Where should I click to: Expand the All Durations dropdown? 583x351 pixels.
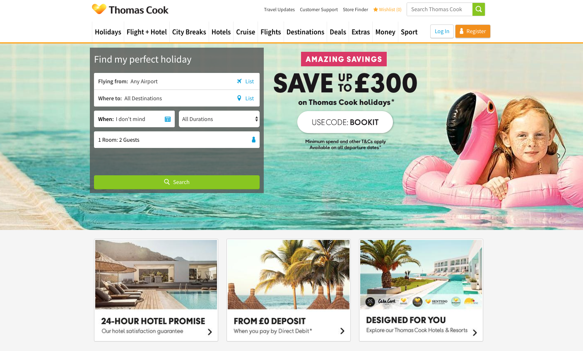click(219, 119)
